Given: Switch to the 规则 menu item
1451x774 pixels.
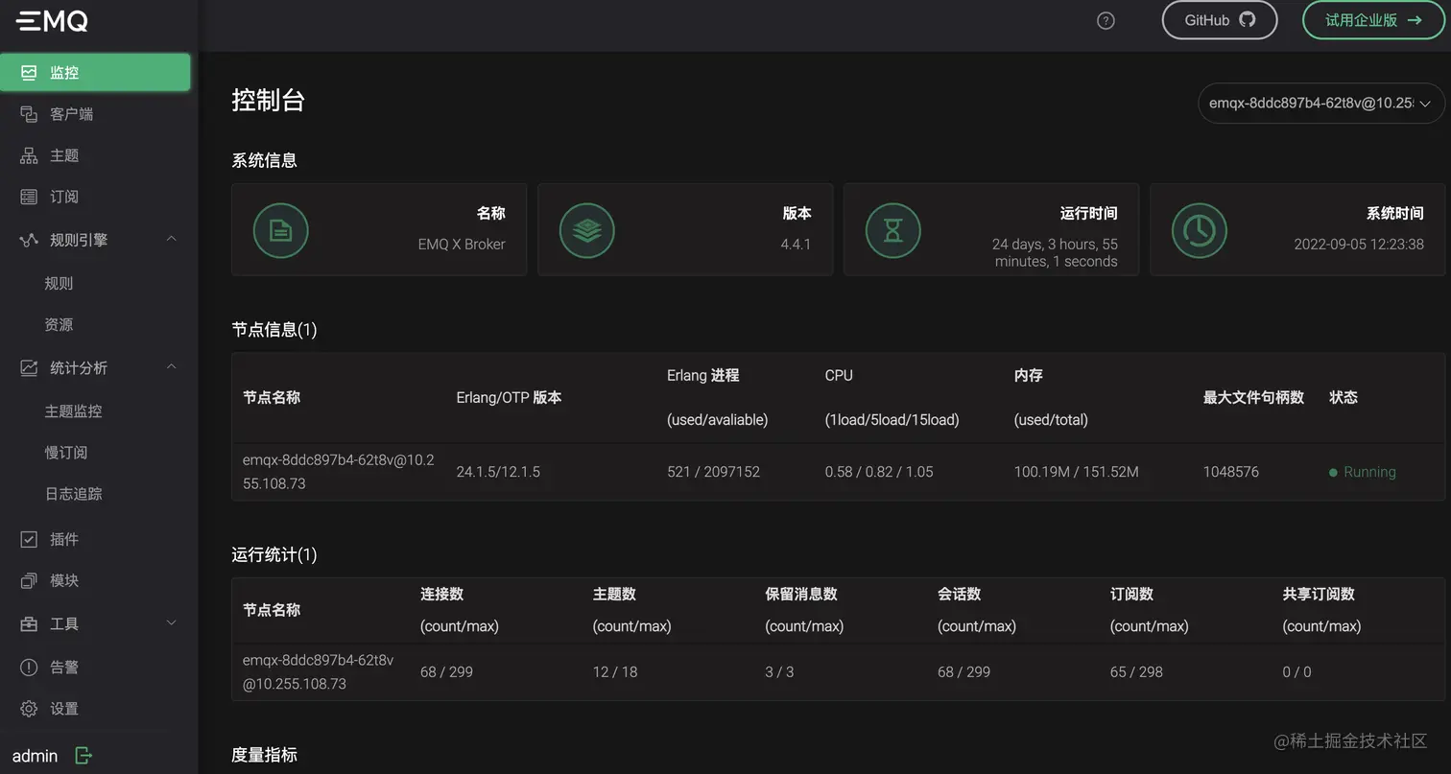Looking at the screenshot, I should click(59, 282).
